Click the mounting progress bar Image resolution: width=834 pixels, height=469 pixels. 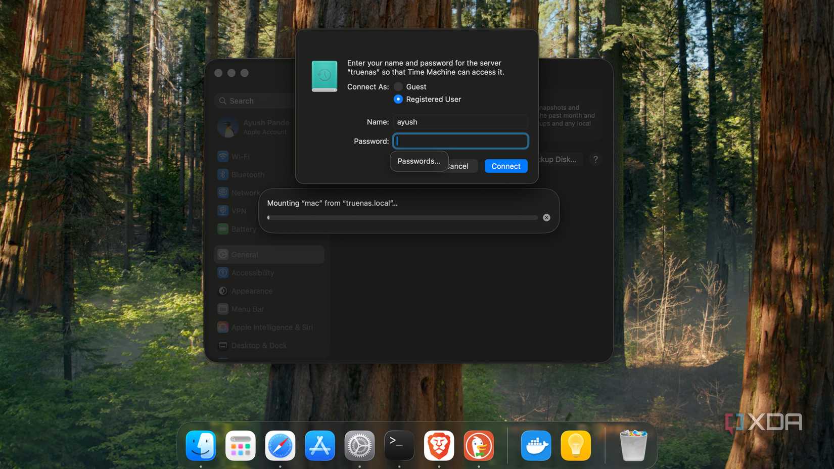pyautogui.click(x=402, y=217)
